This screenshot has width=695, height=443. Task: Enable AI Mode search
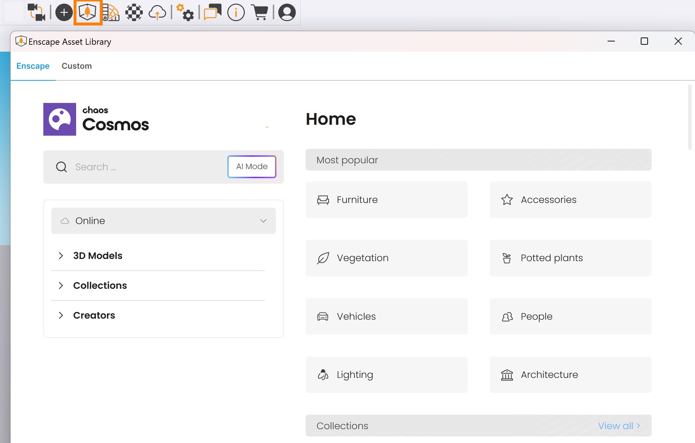[x=252, y=167]
